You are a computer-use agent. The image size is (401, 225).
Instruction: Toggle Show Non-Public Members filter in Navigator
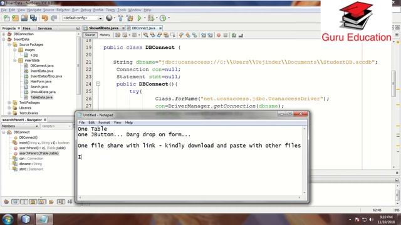pyautogui.click(x=33, y=202)
